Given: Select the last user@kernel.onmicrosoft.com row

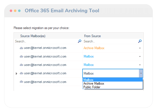Looking at the screenshot, I should pyautogui.click(x=51, y=82).
